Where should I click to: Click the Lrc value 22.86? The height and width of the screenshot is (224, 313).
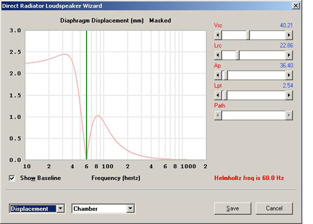pyautogui.click(x=287, y=45)
